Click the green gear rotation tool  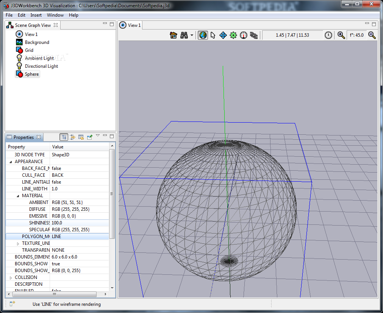point(233,35)
